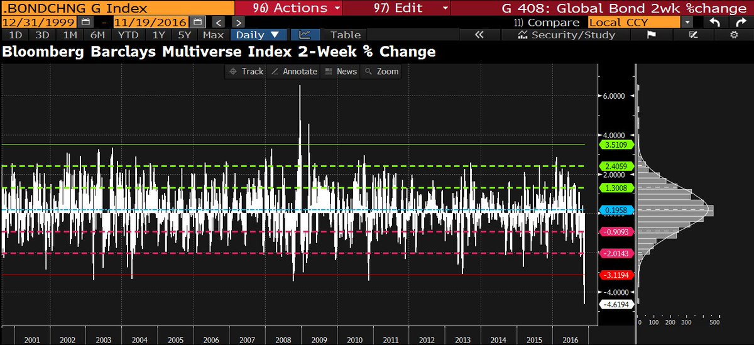Click the 3.5109 green level label
This screenshot has width=754, height=345.
[616, 145]
